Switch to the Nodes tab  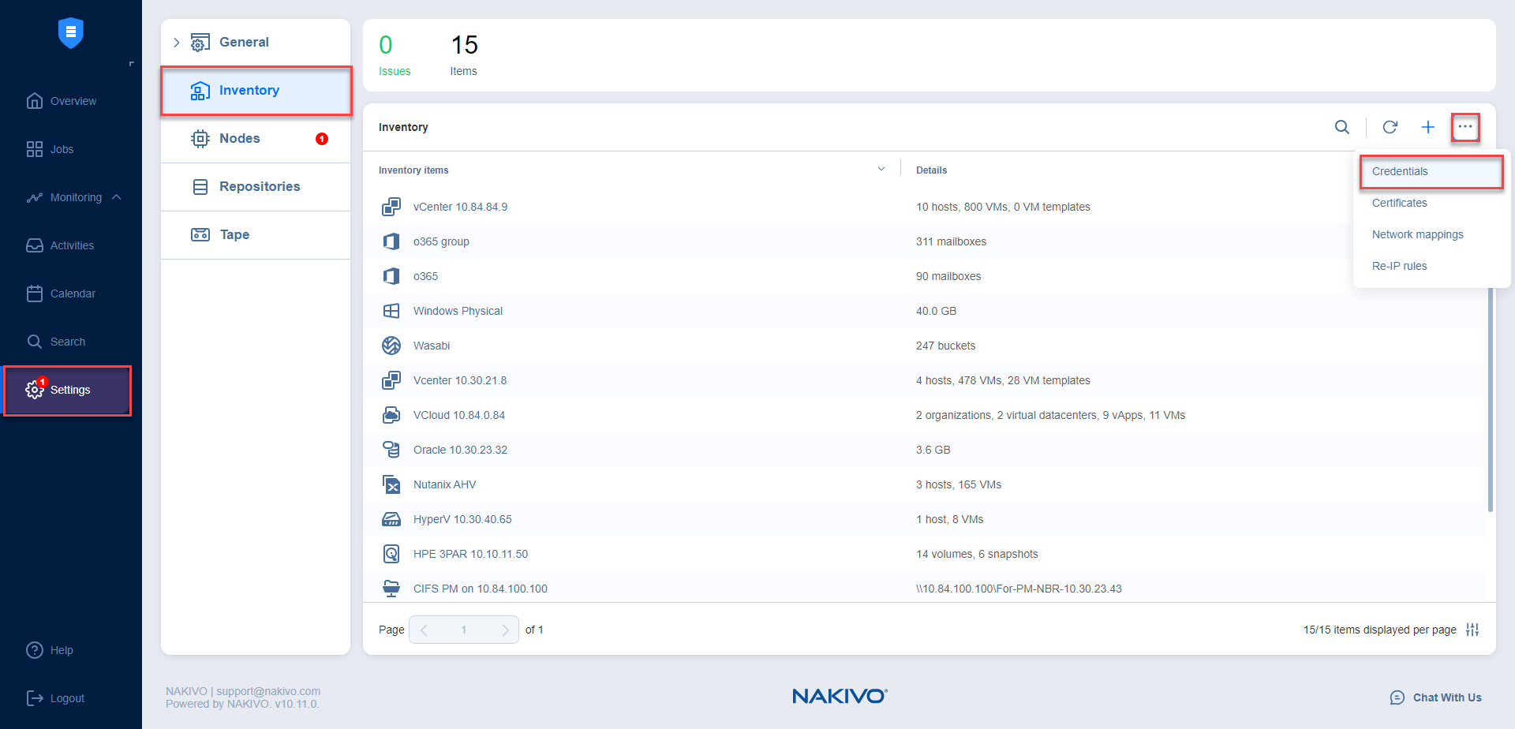tap(239, 139)
